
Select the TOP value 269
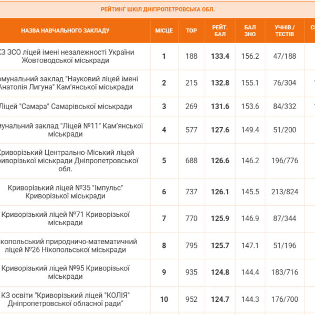pyautogui.click(x=191, y=107)
